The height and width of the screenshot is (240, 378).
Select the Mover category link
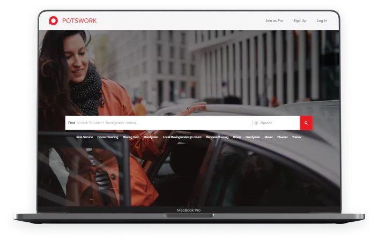click(x=269, y=137)
